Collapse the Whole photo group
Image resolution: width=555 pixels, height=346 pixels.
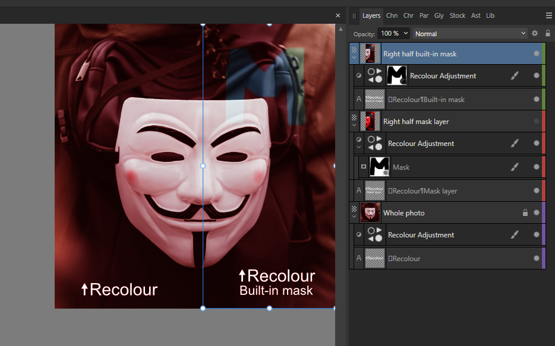point(354,216)
